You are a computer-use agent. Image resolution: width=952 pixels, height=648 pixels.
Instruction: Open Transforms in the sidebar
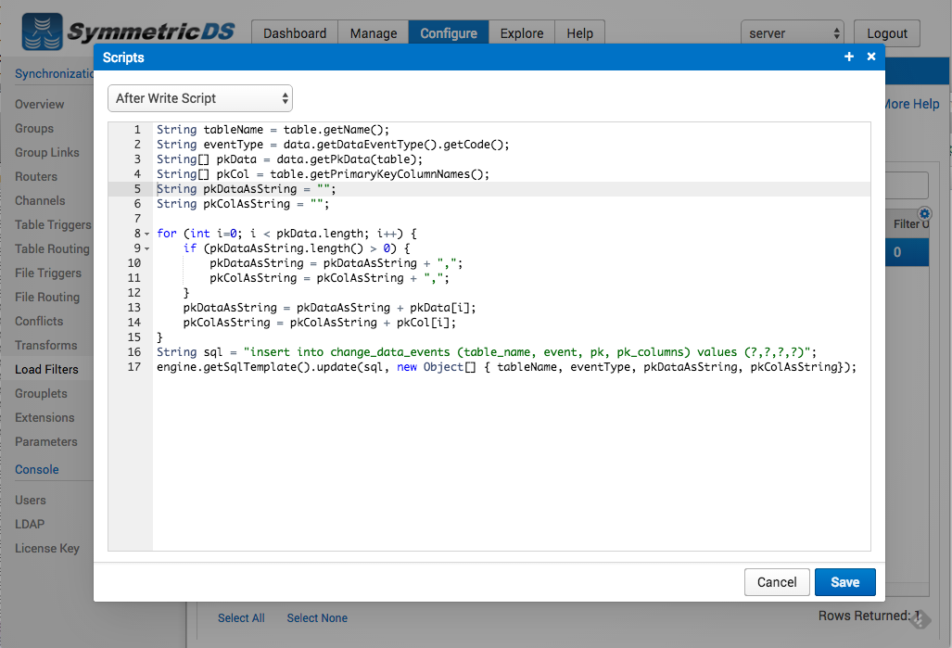46,345
